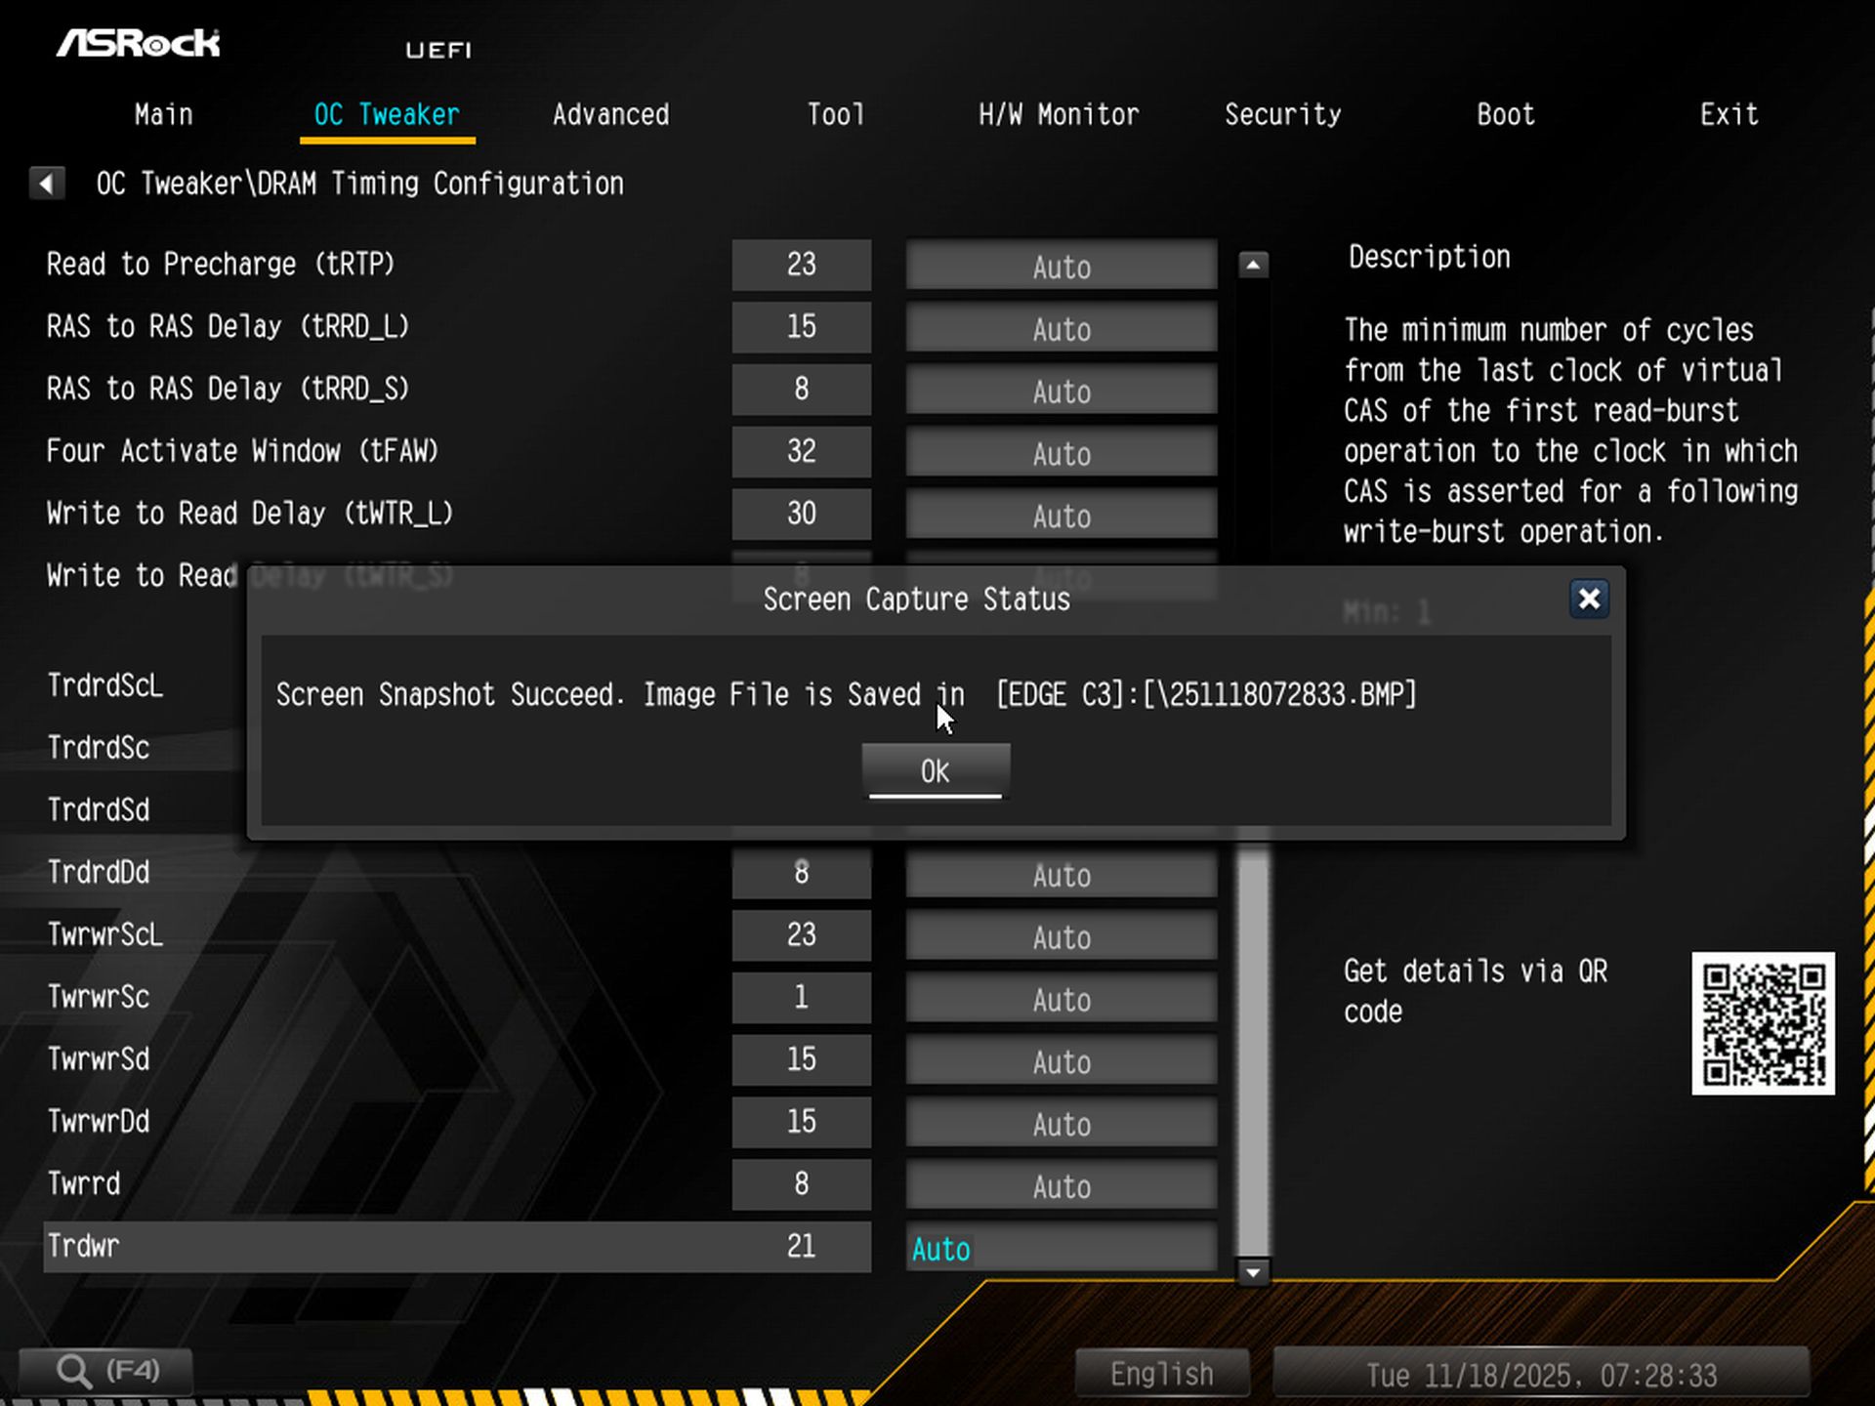The height and width of the screenshot is (1406, 1875).
Task: Open Auto dropdown for Read to Precharge
Action: tap(1061, 266)
